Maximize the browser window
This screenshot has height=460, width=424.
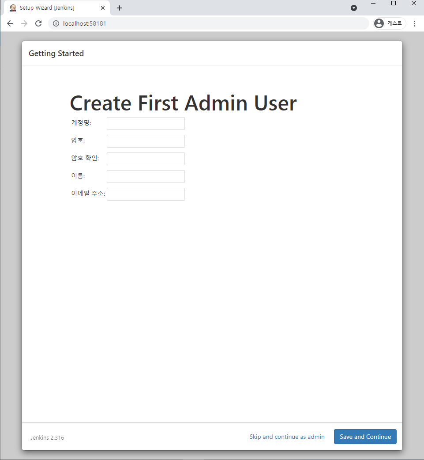pyautogui.click(x=394, y=3)
